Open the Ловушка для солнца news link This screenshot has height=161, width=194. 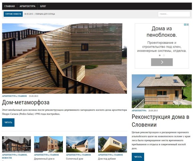45,14
